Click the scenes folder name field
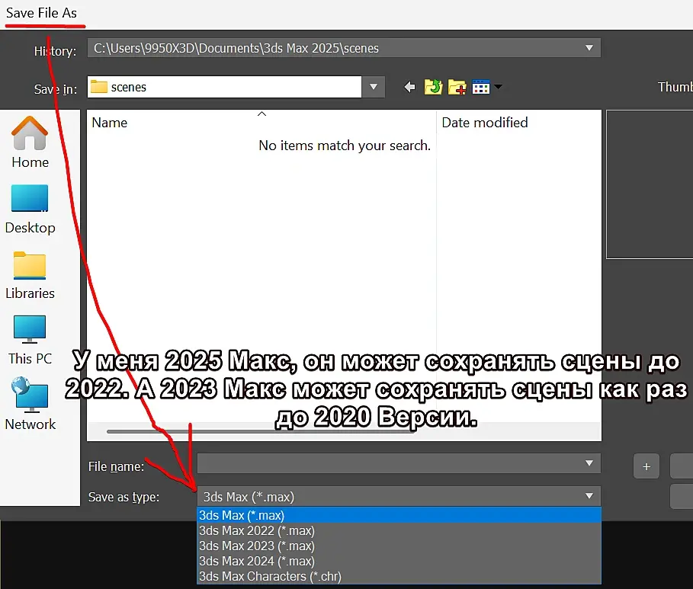The image size is (693, 589). click(224, 87)
